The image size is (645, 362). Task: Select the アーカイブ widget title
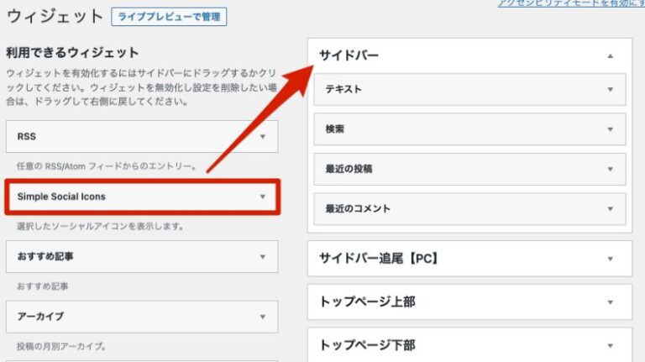click(40, 317)
